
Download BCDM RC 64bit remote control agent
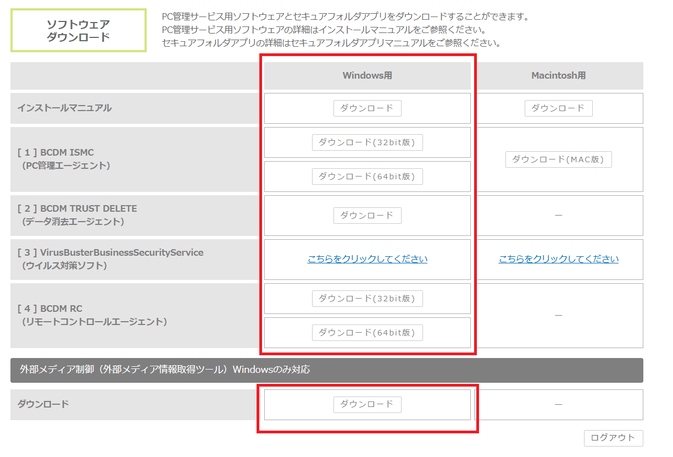point(367,333)
